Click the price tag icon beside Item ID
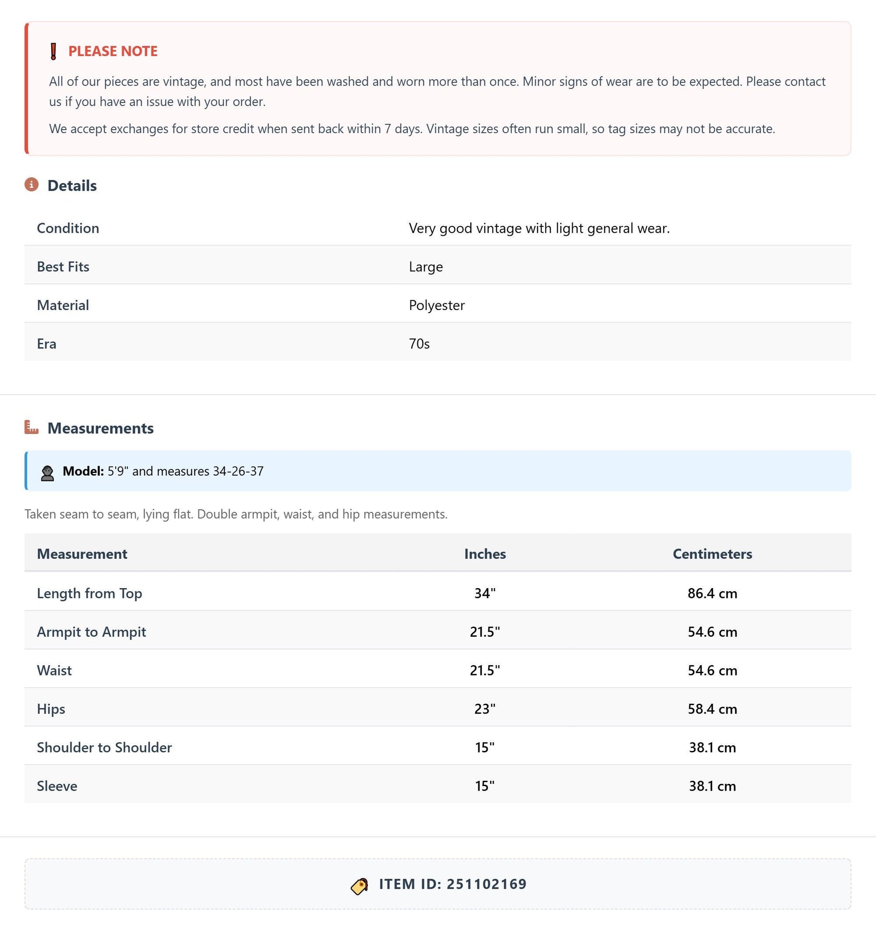 pyautogui.click(x=360, y=886)
